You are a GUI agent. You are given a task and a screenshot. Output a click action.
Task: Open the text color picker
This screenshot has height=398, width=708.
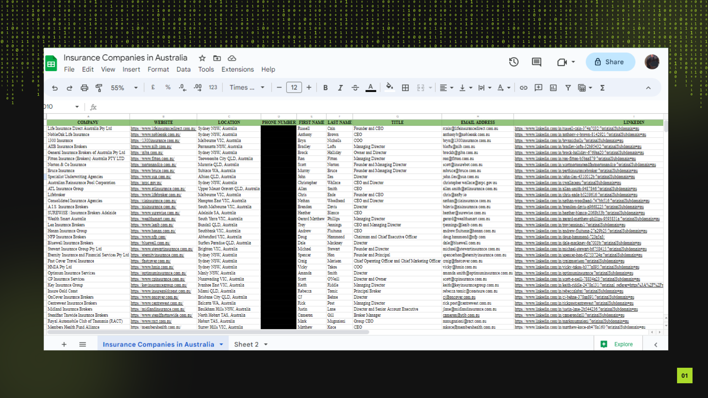[x=371, y=88]
